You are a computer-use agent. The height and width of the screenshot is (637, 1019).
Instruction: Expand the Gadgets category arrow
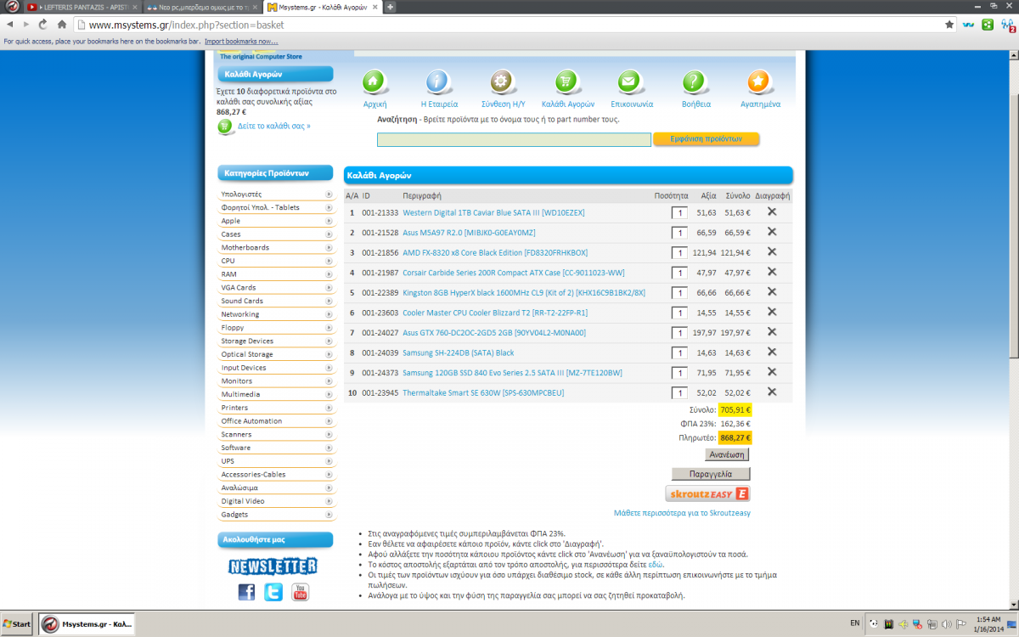click(x=329, y=515)
